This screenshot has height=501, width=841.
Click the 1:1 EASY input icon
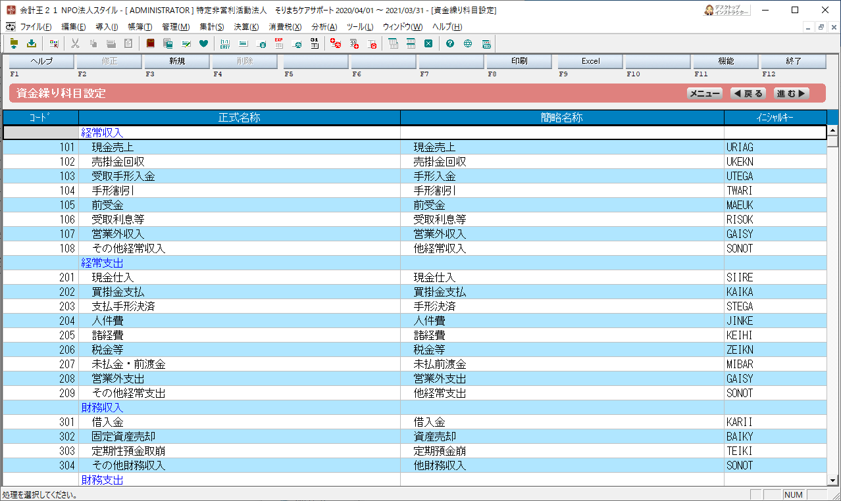[225, 44]
